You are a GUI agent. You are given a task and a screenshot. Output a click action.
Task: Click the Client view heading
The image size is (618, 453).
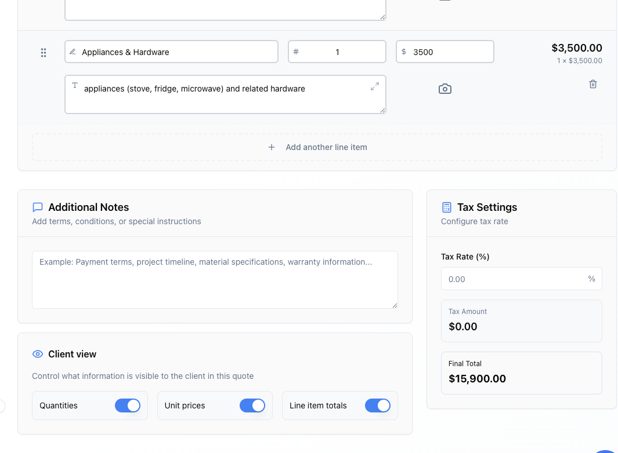(x=72, y=354)
